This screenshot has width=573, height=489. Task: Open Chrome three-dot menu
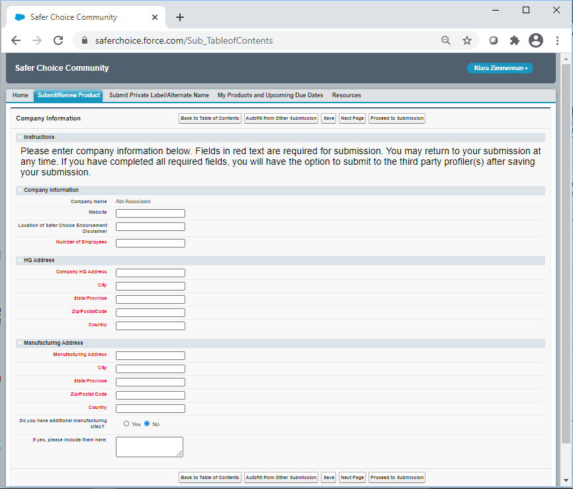coord(558,40)
